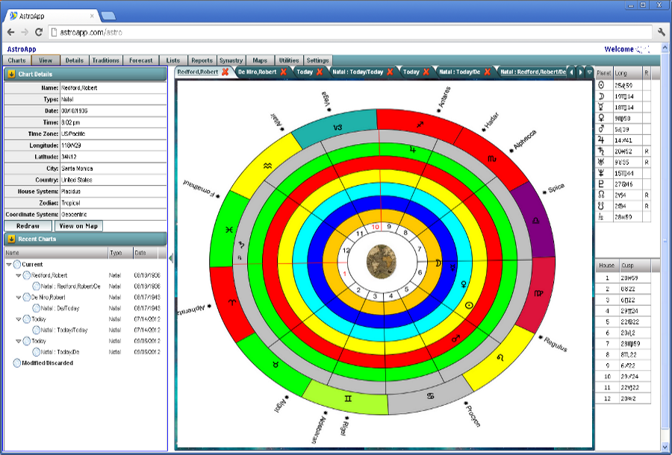Collapse the first Today tree node
This screenshot has width=672, height=455.
[x=19, y=318]
